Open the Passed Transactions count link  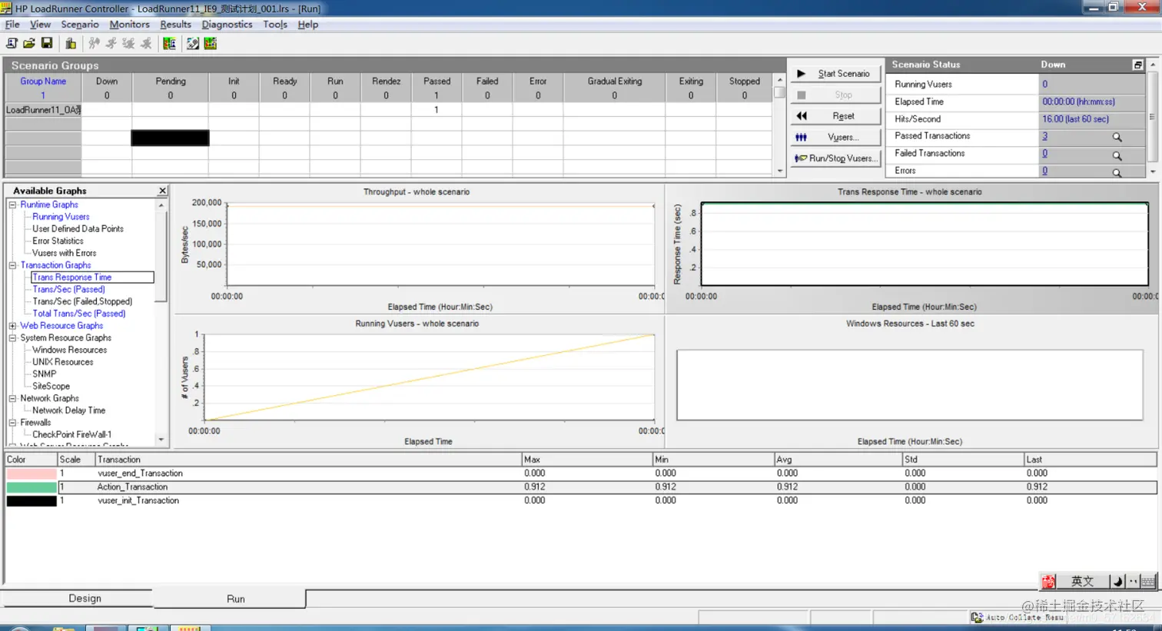click(1044, 136)
